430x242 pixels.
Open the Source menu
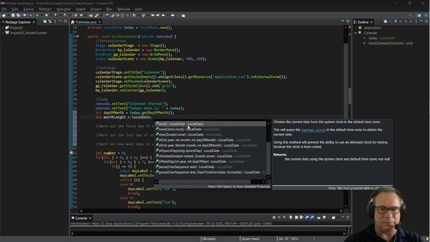click(x=28, y=9)
